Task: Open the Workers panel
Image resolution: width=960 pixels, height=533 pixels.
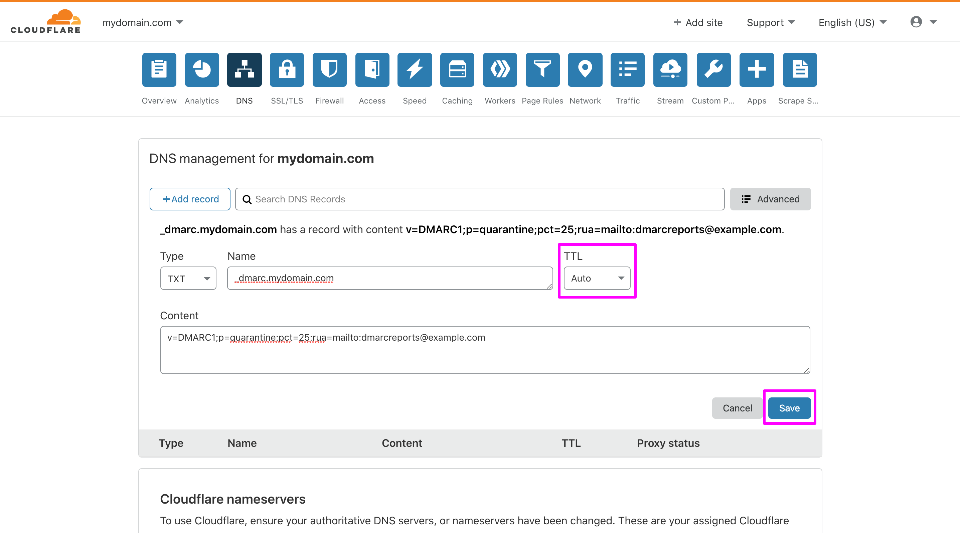Action: coord(499,70)
